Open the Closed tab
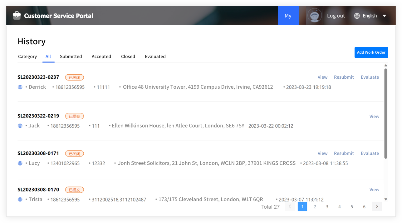 coord(128,57)
